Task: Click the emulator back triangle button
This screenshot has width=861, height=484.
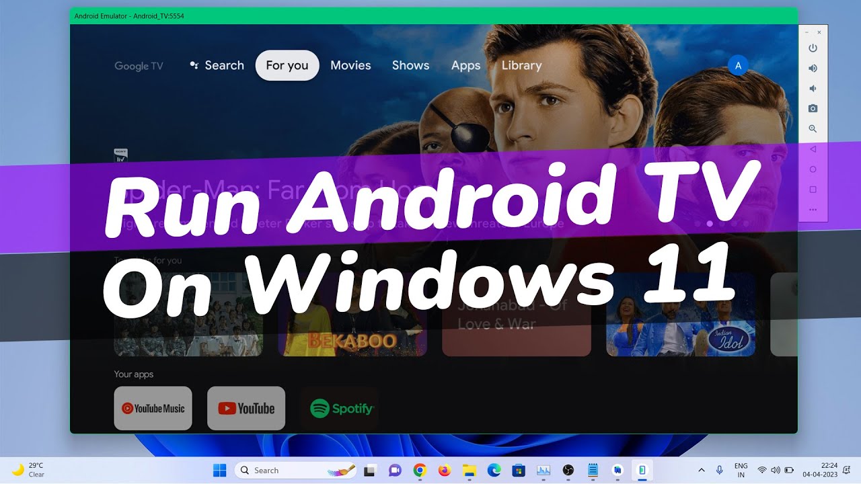Action: (x=813, y=149)
